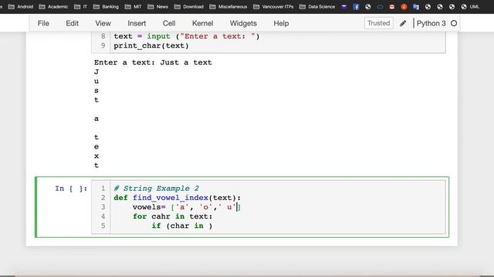Click the output letter 'e'
The height and width of the screenshot is (277, 494).
tap(96, 147)
